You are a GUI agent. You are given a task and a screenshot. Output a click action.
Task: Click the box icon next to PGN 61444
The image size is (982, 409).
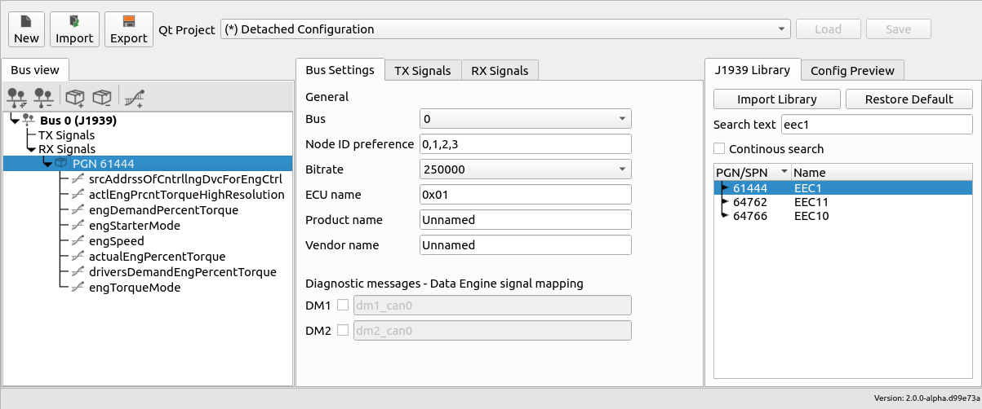click(x=61, y=163)
